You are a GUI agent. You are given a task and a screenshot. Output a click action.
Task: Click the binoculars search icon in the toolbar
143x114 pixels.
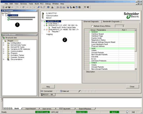tap(74, 7)
